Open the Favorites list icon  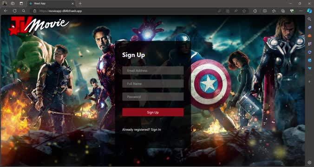coord(274,11)
